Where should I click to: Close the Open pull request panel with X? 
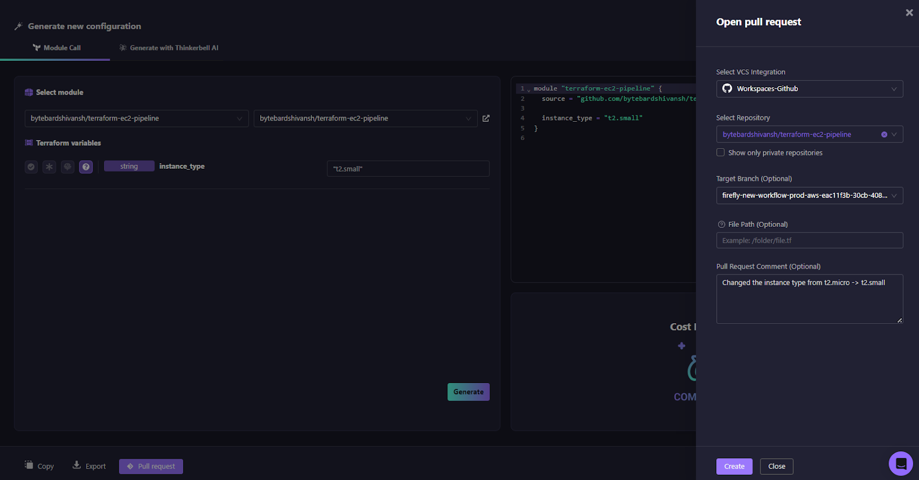tap(909, 13)
